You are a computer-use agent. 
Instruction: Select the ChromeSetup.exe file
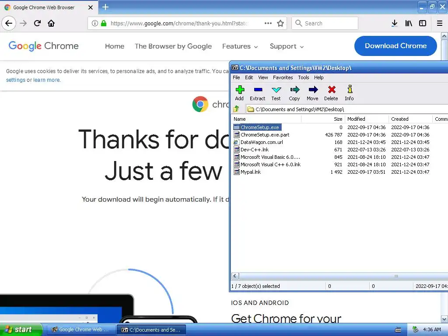[259, 127]
